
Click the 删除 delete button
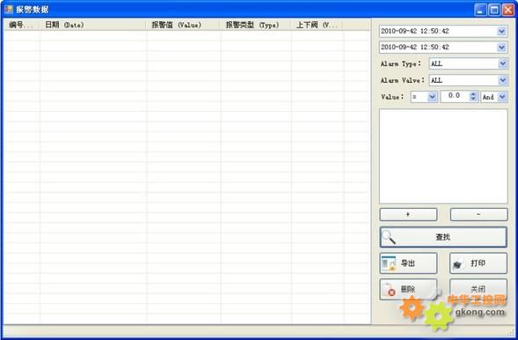coord(408,290)
